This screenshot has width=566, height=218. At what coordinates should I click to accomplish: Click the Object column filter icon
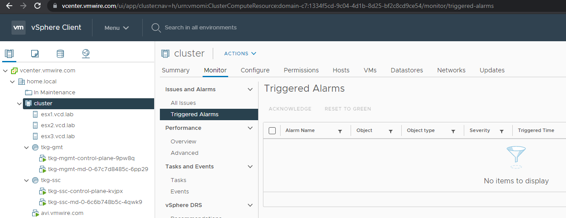(391, 131)
